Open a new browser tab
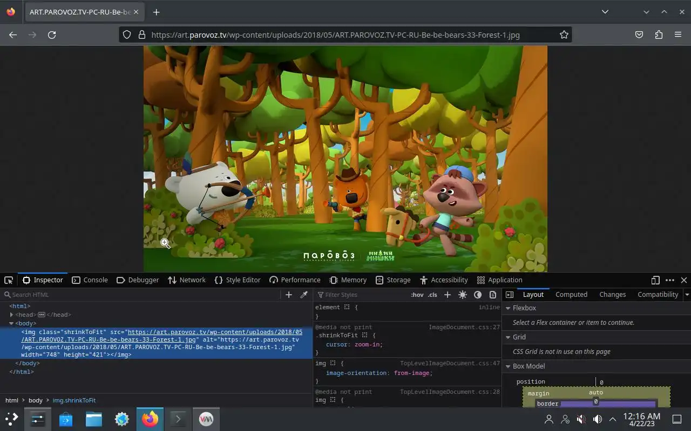This screenshot has width=691, height=431. tap(156, 12)
